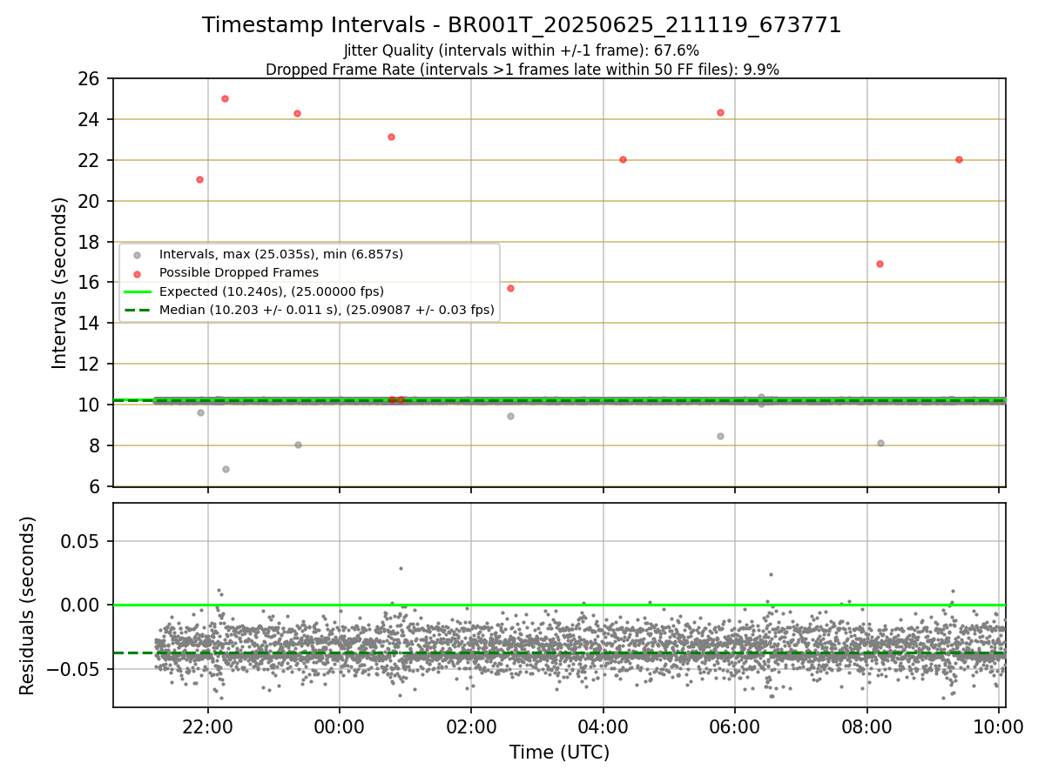Viewport: 1045px width, 783px height.
Task: Click the red point at 22 seconds near 04:20
Action: coord(623,159)
